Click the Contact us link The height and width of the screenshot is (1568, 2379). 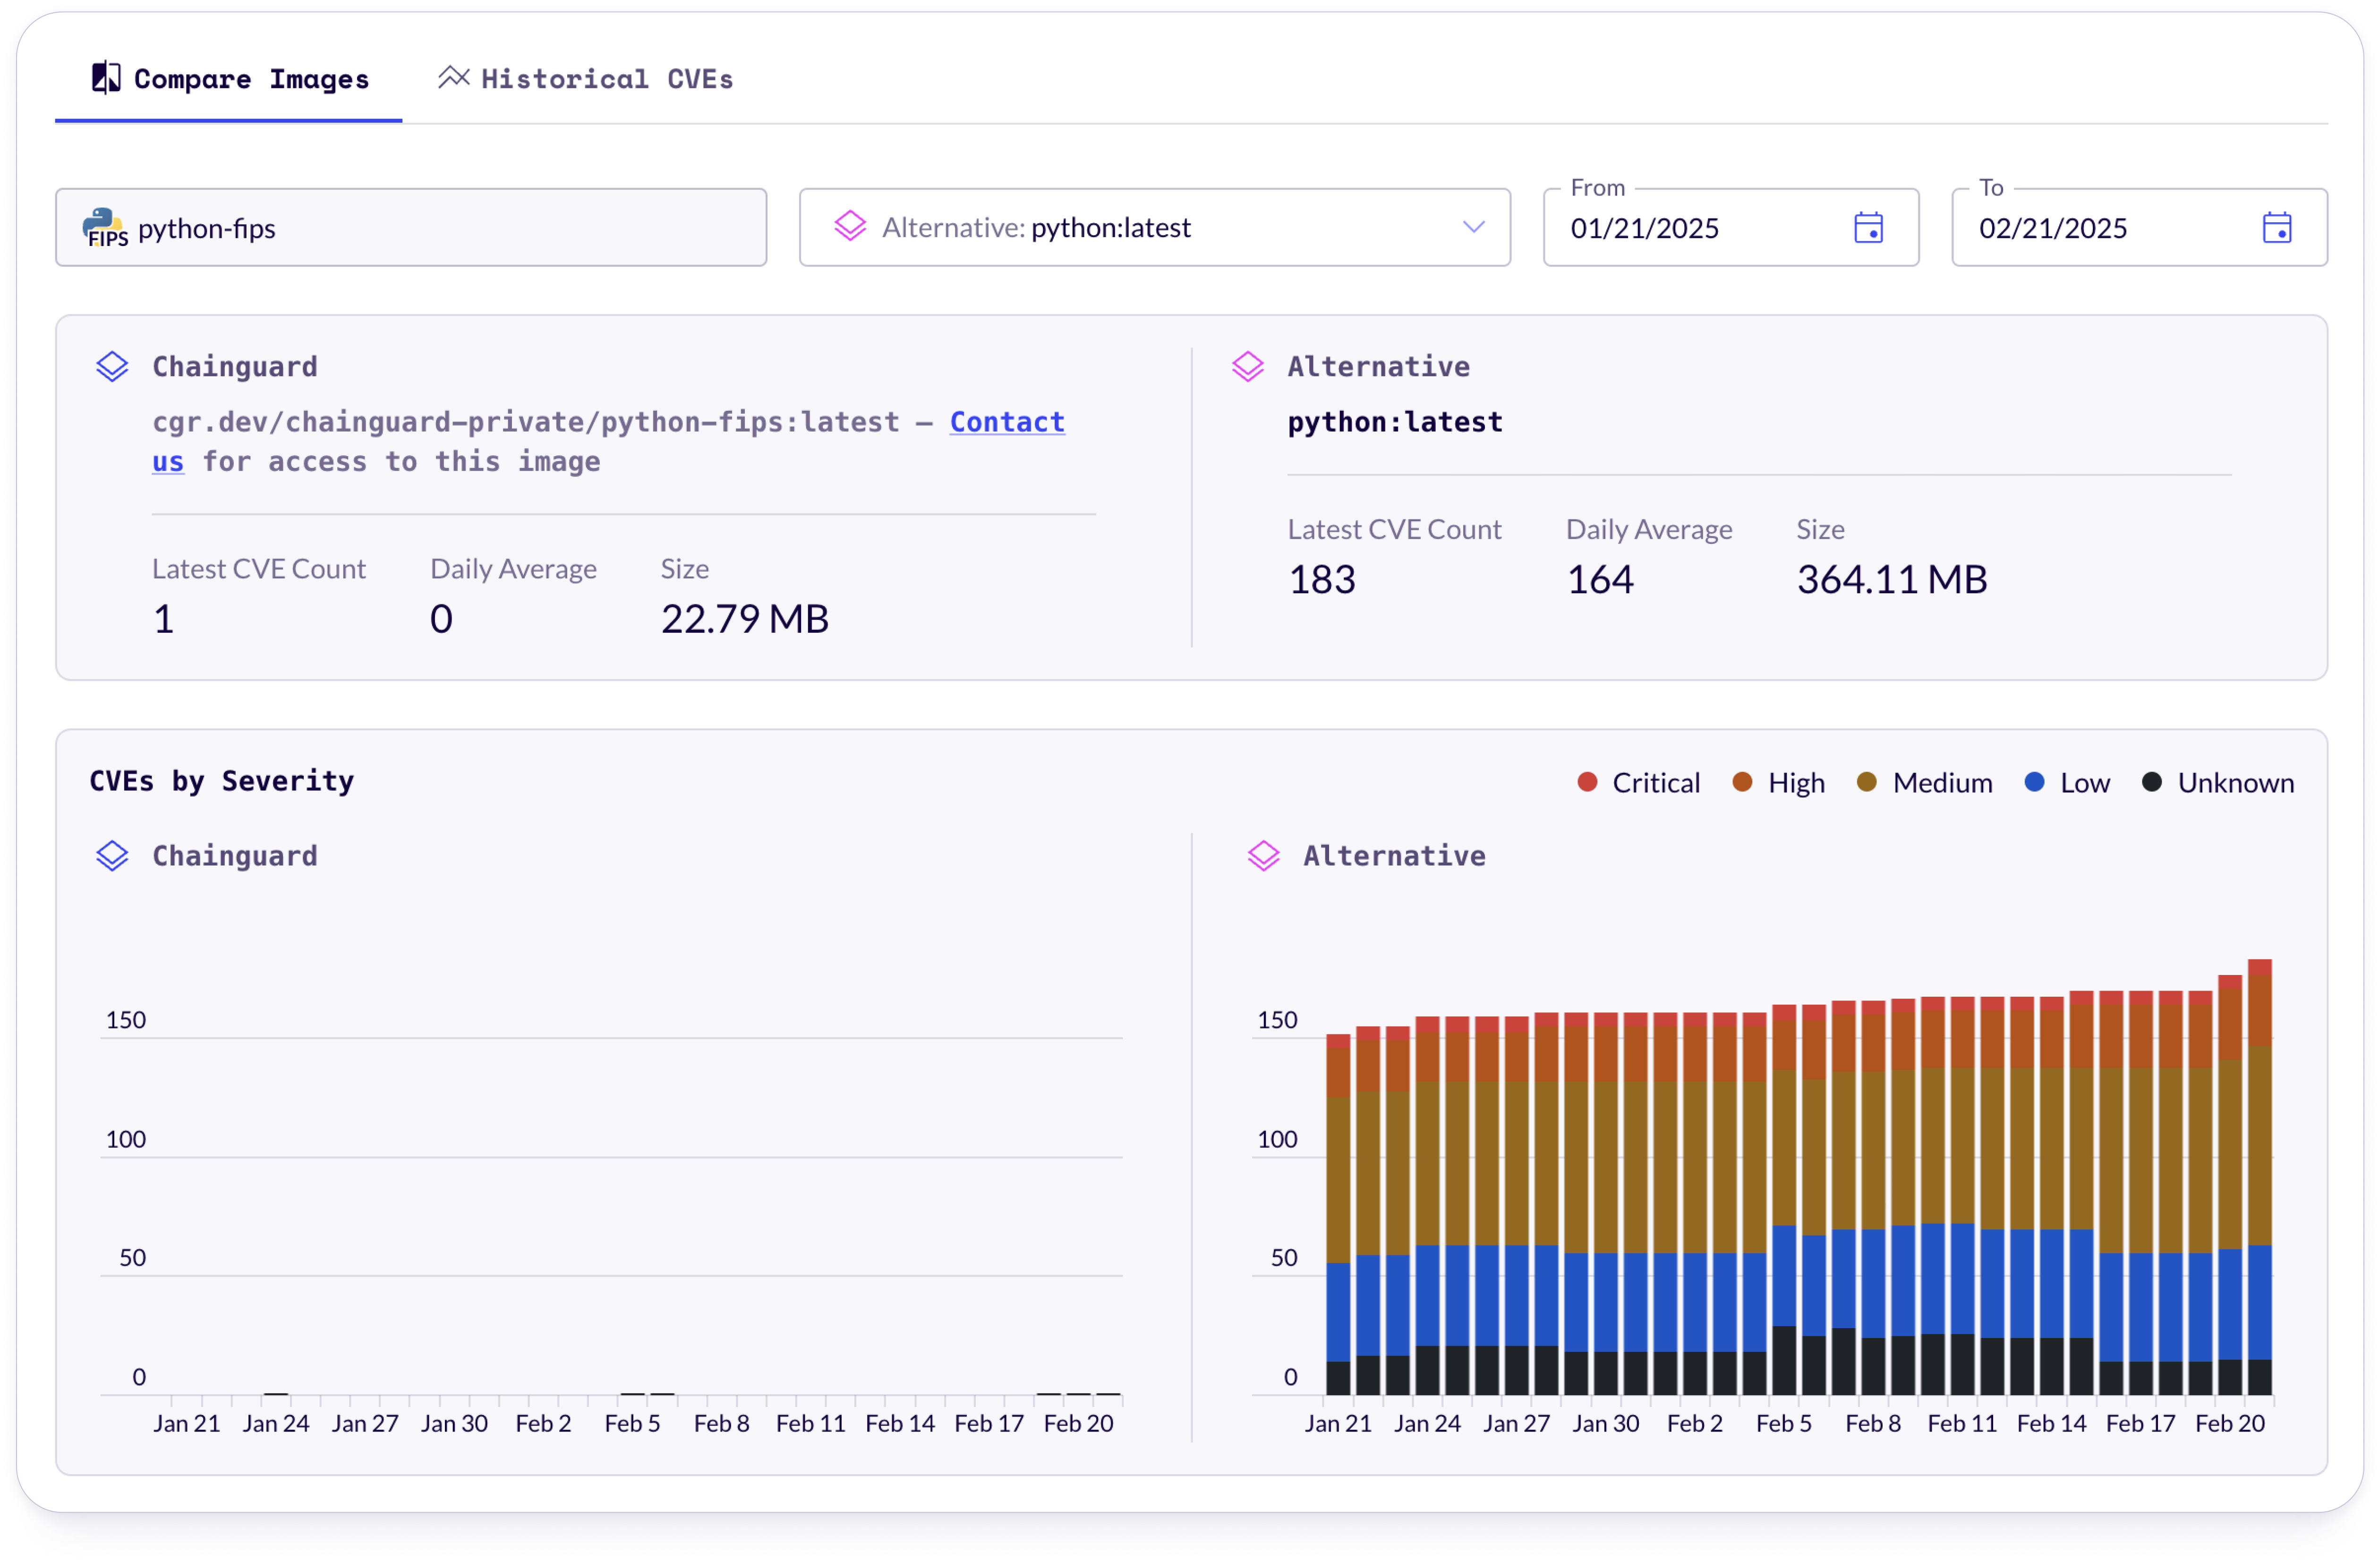coord(1006,422)
